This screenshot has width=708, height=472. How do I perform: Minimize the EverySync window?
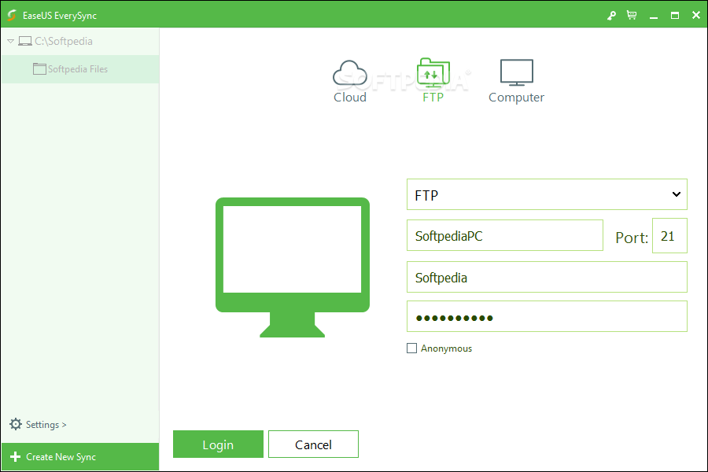click(x=654, y=16)
